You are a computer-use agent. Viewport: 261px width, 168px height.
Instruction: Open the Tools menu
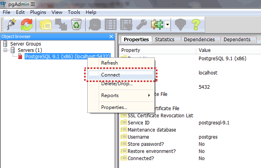coord(74,12)
